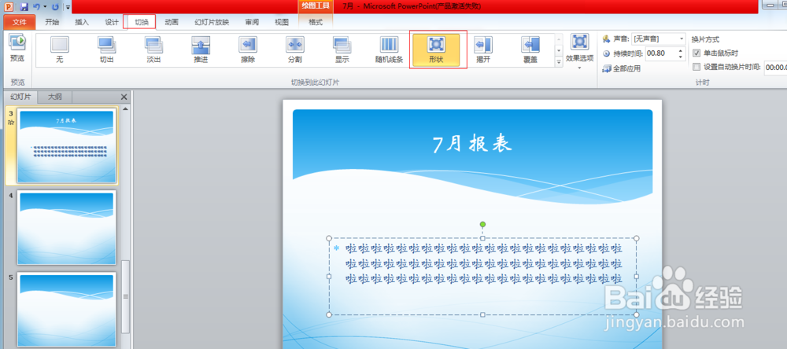Select the Outline (大纲) pane tab
The width and height of the screenshot is (787, 349).
coord(55,97)
